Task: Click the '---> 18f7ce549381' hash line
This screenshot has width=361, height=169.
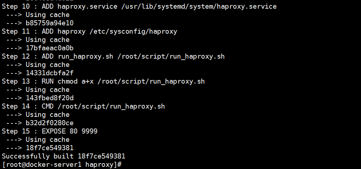Action: click(39, 148)
